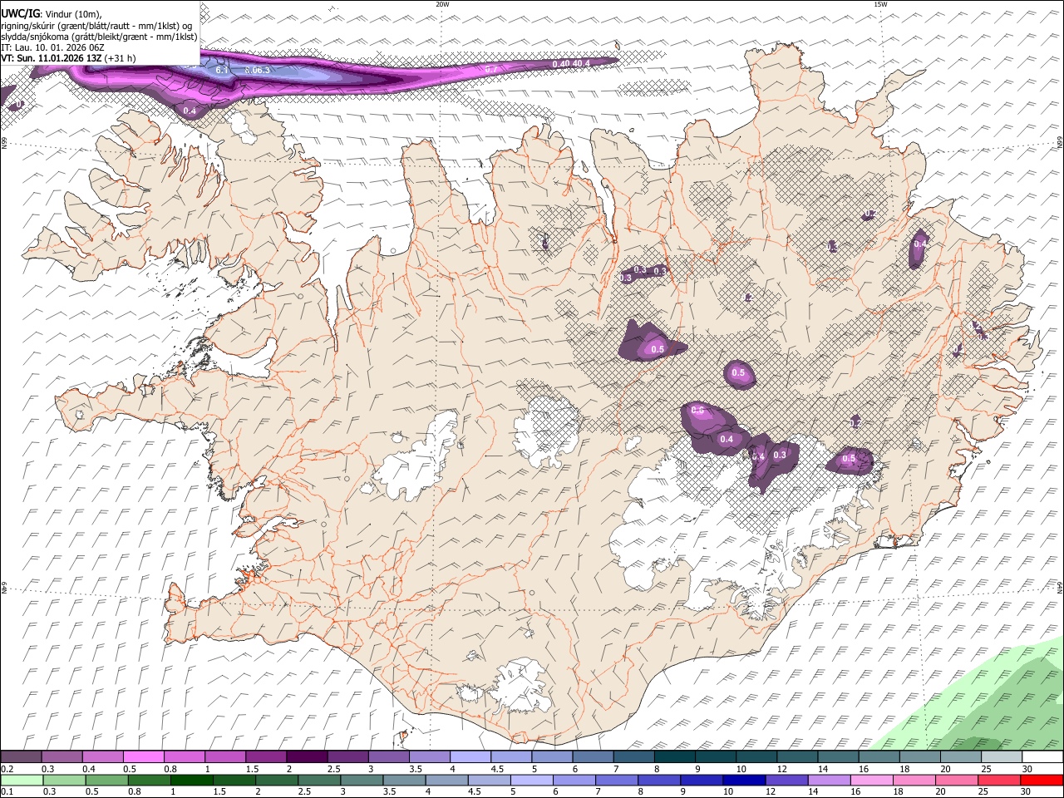Click the '1.5' label under green rain scale
This screenshot has width=1064, height=798.
coord(220,791)
